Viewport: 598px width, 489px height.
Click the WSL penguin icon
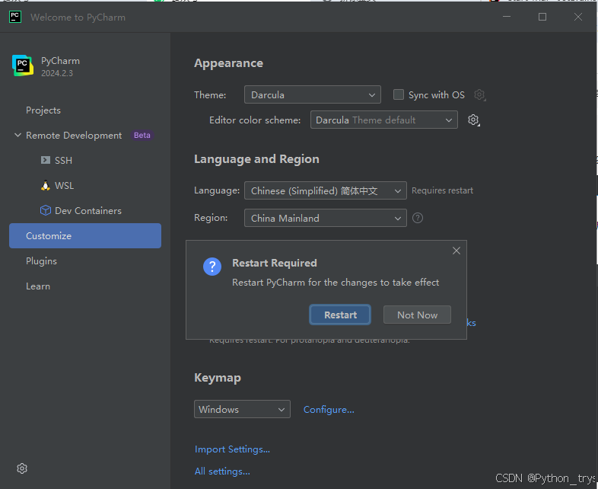click(46, 185)
